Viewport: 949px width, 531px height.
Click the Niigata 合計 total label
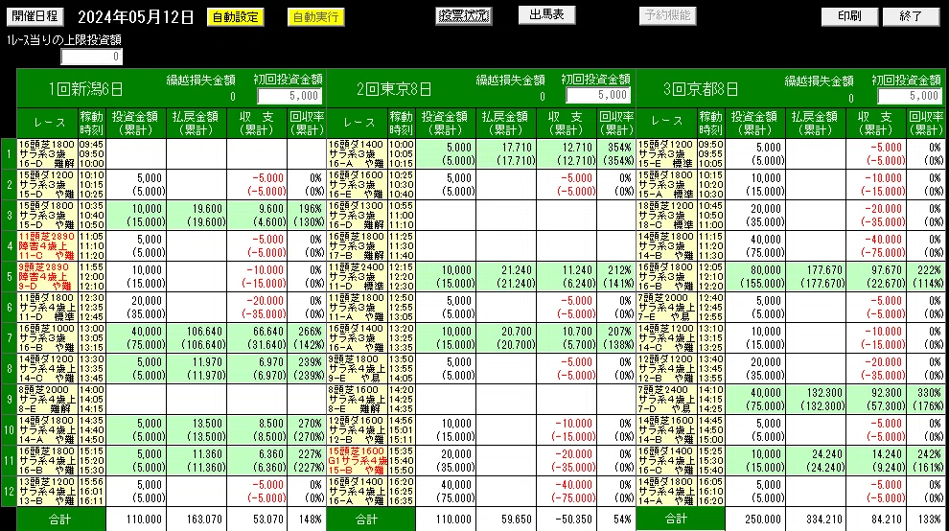pyautogui.click(x=60, y=519)
